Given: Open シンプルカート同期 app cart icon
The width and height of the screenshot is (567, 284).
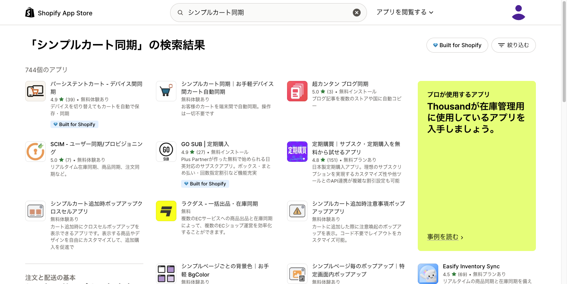Looking at the screenshot, I should (166, 91).
